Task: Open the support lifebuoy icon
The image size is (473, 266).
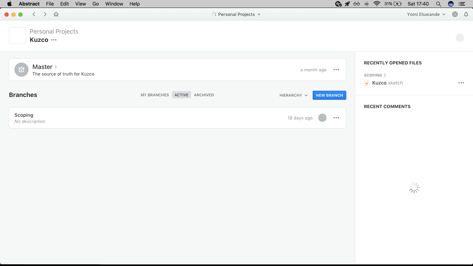Action: point(455,14)
